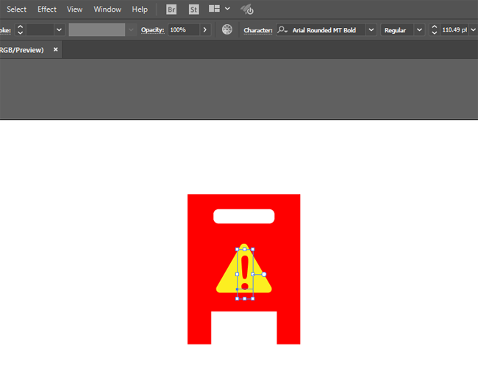The height and width of the screenshot is (368, 478).
Task: Open the arrange documents layout icon
Action: 215,10
